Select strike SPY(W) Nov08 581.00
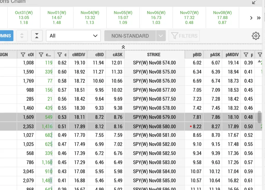265x190 pixels. click(x=154, y=135)
